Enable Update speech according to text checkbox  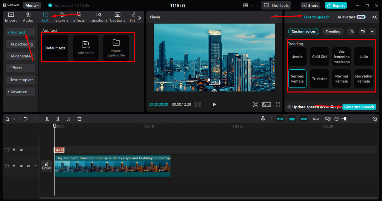pyautogui.click(x=289, y=107)
